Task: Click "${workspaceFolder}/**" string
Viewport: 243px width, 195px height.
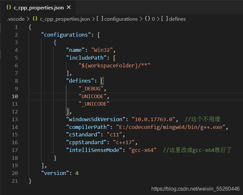Action: click(x=114, y=65)
